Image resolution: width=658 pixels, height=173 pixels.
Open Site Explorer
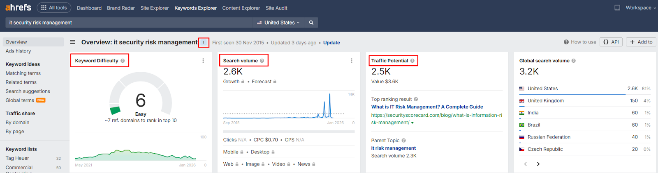155,8
